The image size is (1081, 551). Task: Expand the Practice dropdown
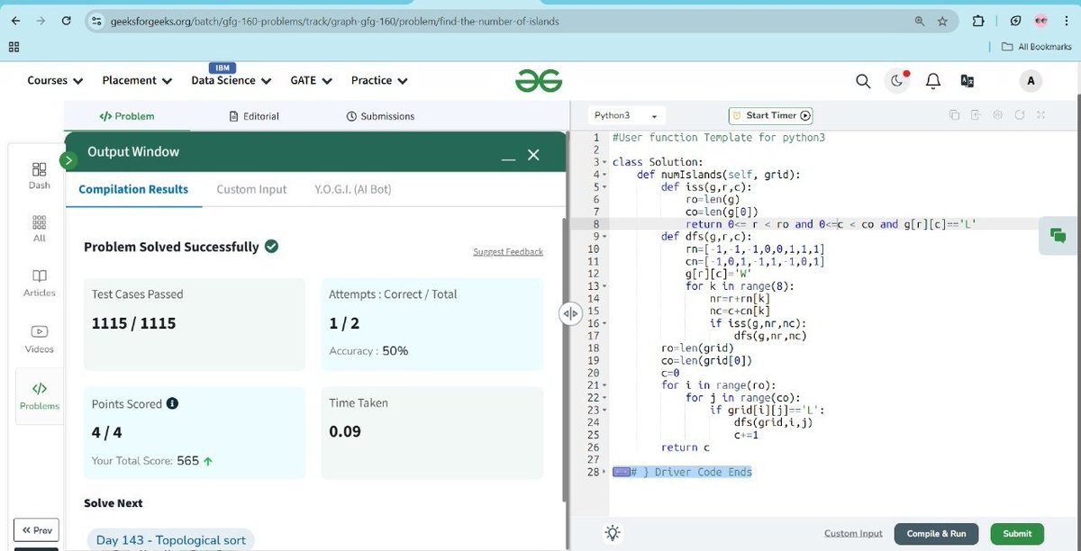[379, 80]
